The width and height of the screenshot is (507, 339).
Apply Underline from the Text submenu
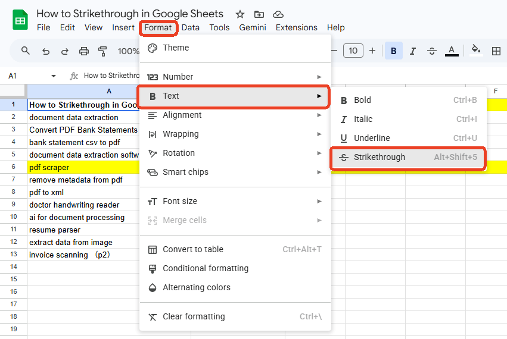pyautogui.click(x=409, y=138)
